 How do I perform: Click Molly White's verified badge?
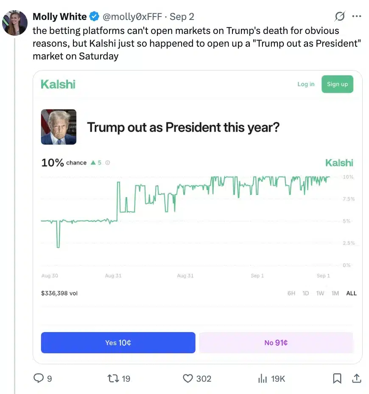[94, 17]
